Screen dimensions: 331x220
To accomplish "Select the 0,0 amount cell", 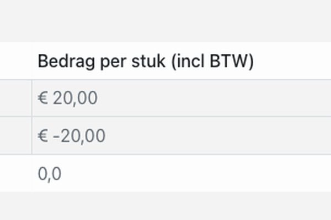I will point(50,174).
